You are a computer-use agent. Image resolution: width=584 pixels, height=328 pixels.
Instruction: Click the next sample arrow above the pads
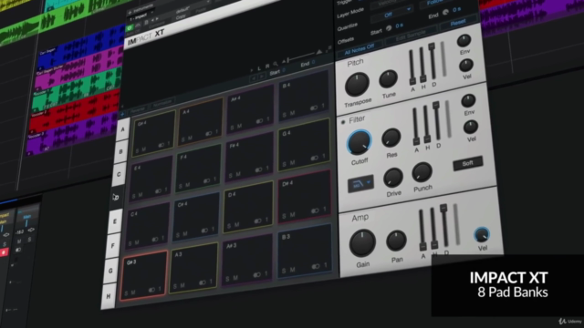click(x=262, y=77)
